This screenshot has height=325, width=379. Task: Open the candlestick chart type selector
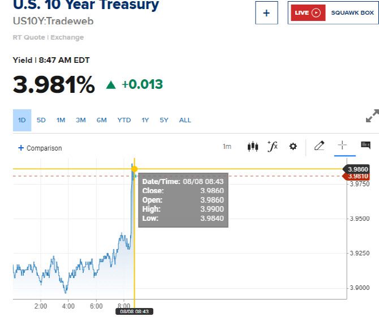point(253,147)
